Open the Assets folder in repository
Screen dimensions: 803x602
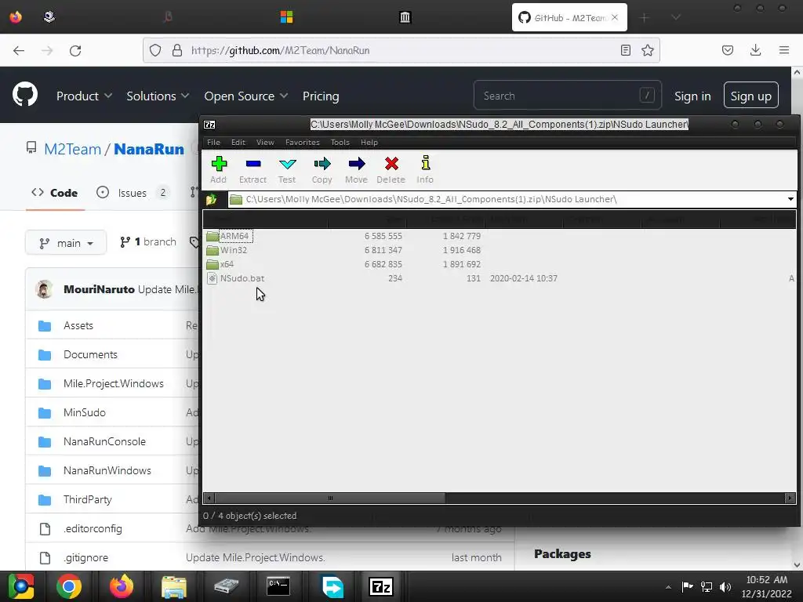click(x=78, y=325)
